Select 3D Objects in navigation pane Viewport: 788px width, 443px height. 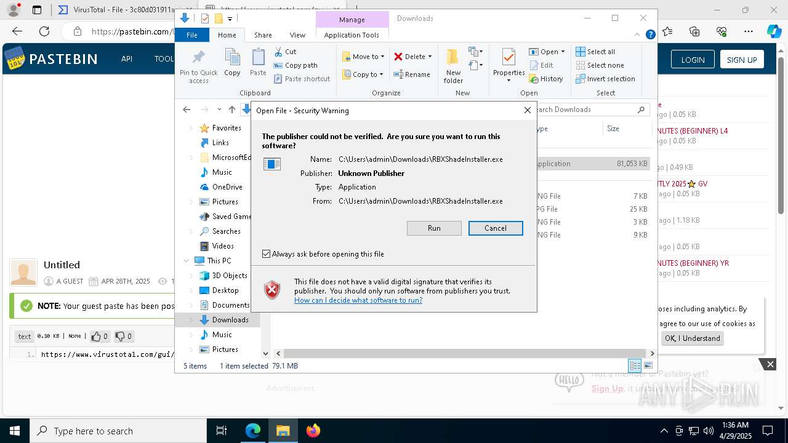[x=230, y=276]
